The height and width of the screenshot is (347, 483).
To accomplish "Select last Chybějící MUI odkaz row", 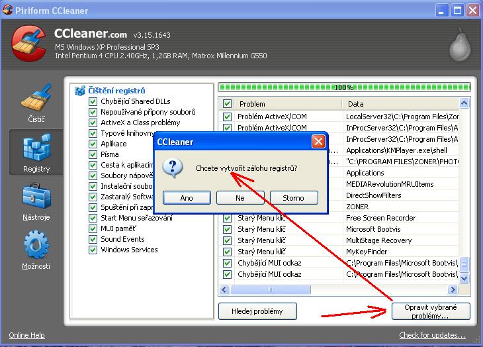I will point(339,274).
